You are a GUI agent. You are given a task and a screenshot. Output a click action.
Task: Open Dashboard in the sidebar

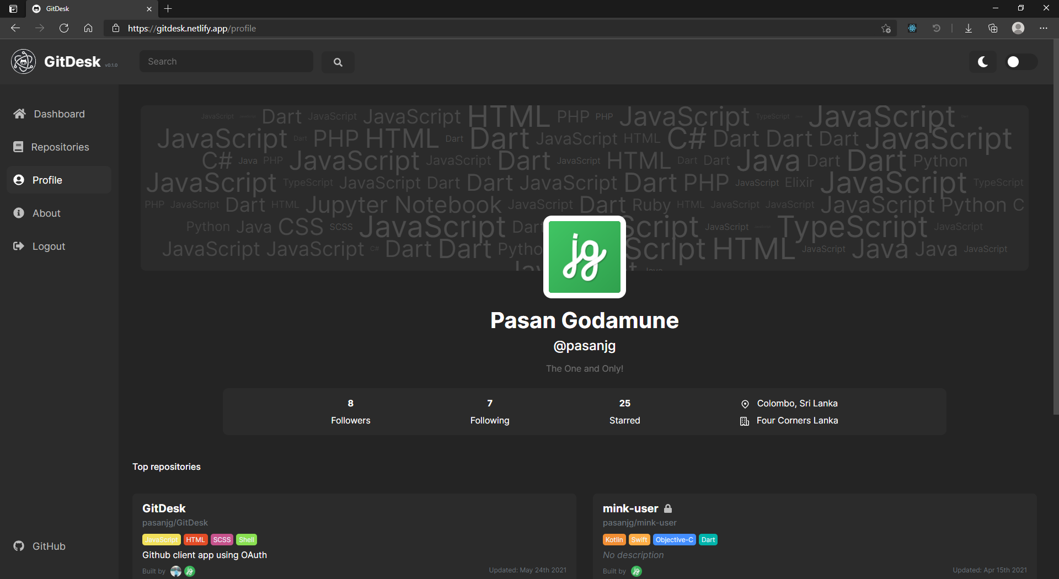click(59, 114)
